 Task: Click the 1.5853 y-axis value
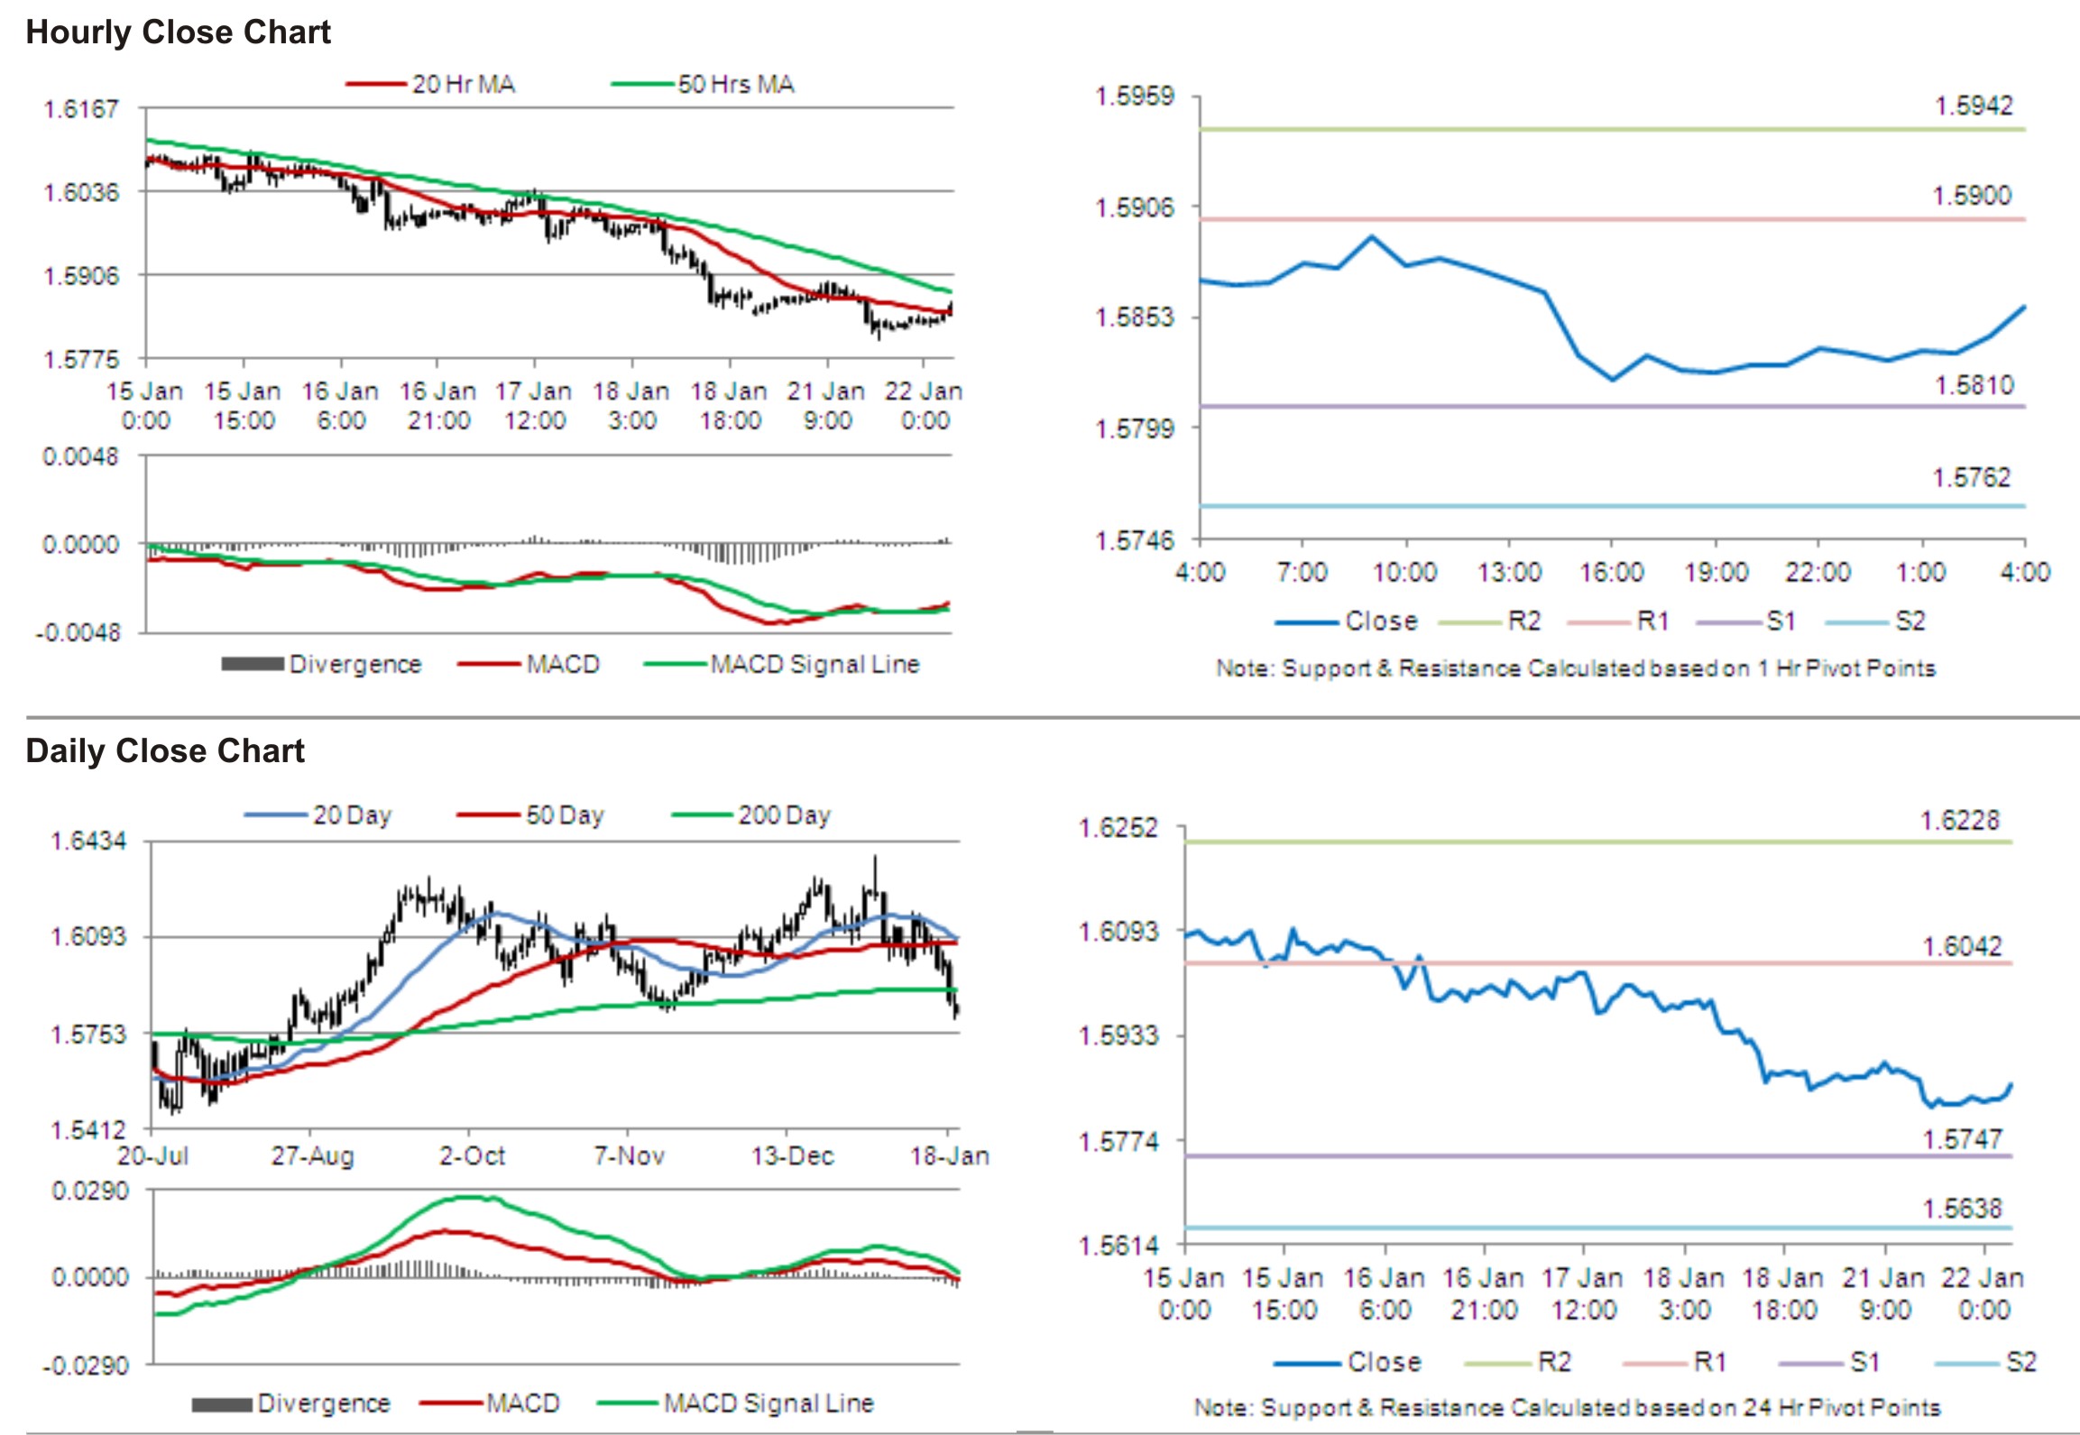tap(1135, 317)
